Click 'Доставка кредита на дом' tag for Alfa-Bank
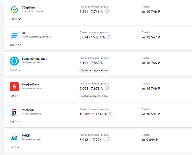The width and height of the screenshot is (192, 155). [x=94, y=96]
